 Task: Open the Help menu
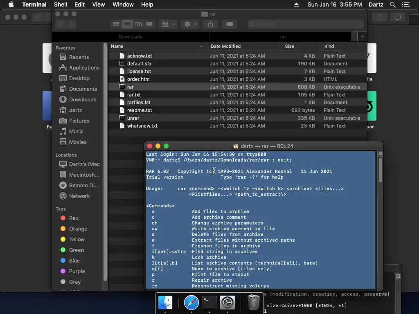coord(147,4)
